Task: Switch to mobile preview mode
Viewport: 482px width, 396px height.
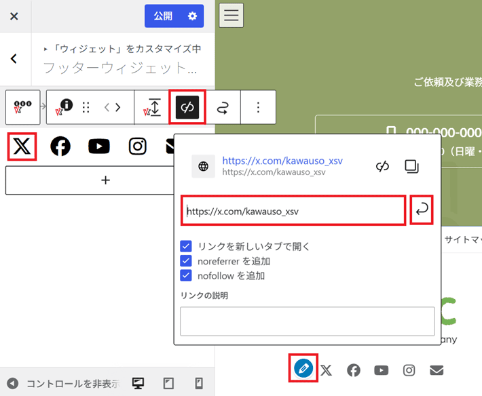Action: pos(199,383)
